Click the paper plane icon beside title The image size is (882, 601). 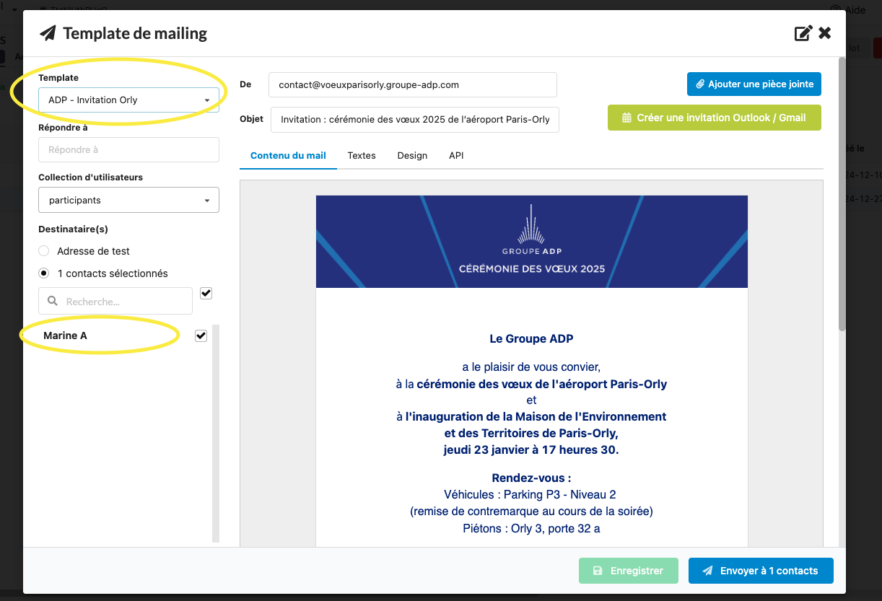(x=48, y=33)
